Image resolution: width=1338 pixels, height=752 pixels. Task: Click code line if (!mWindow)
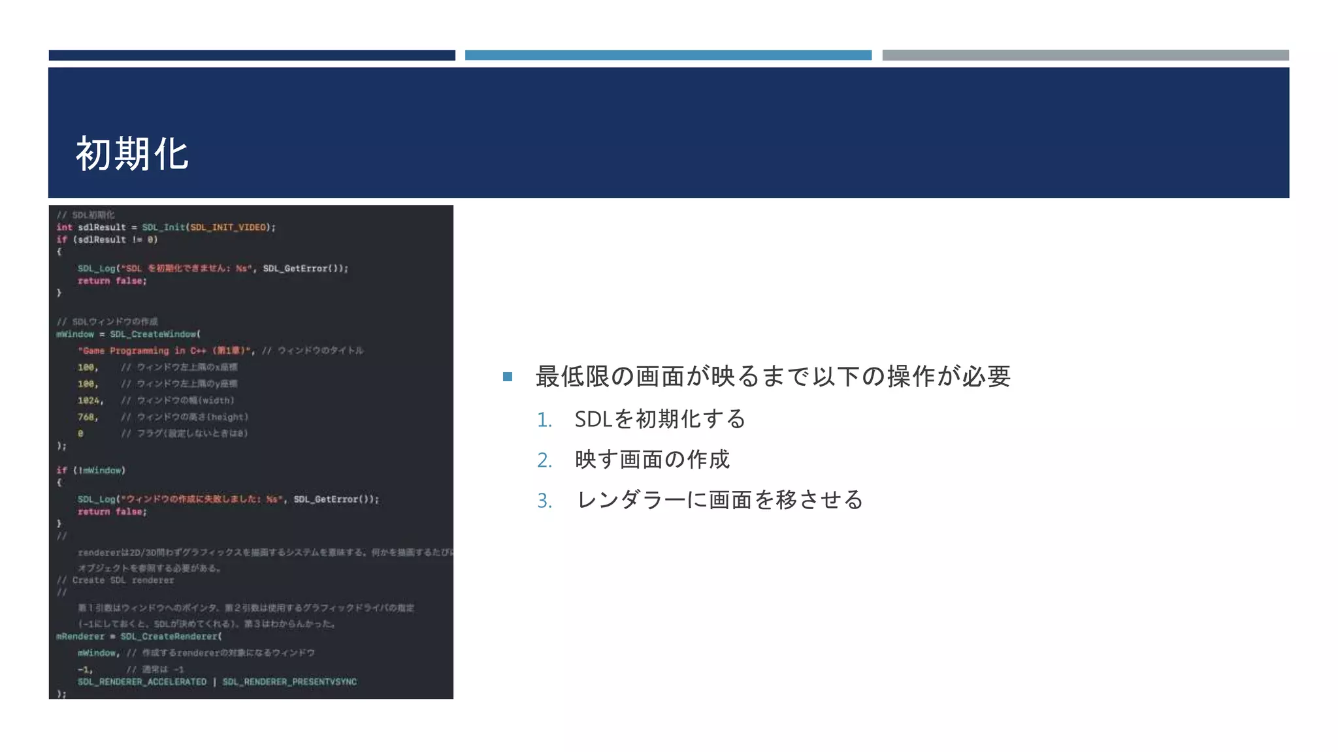tap(91, 470)
